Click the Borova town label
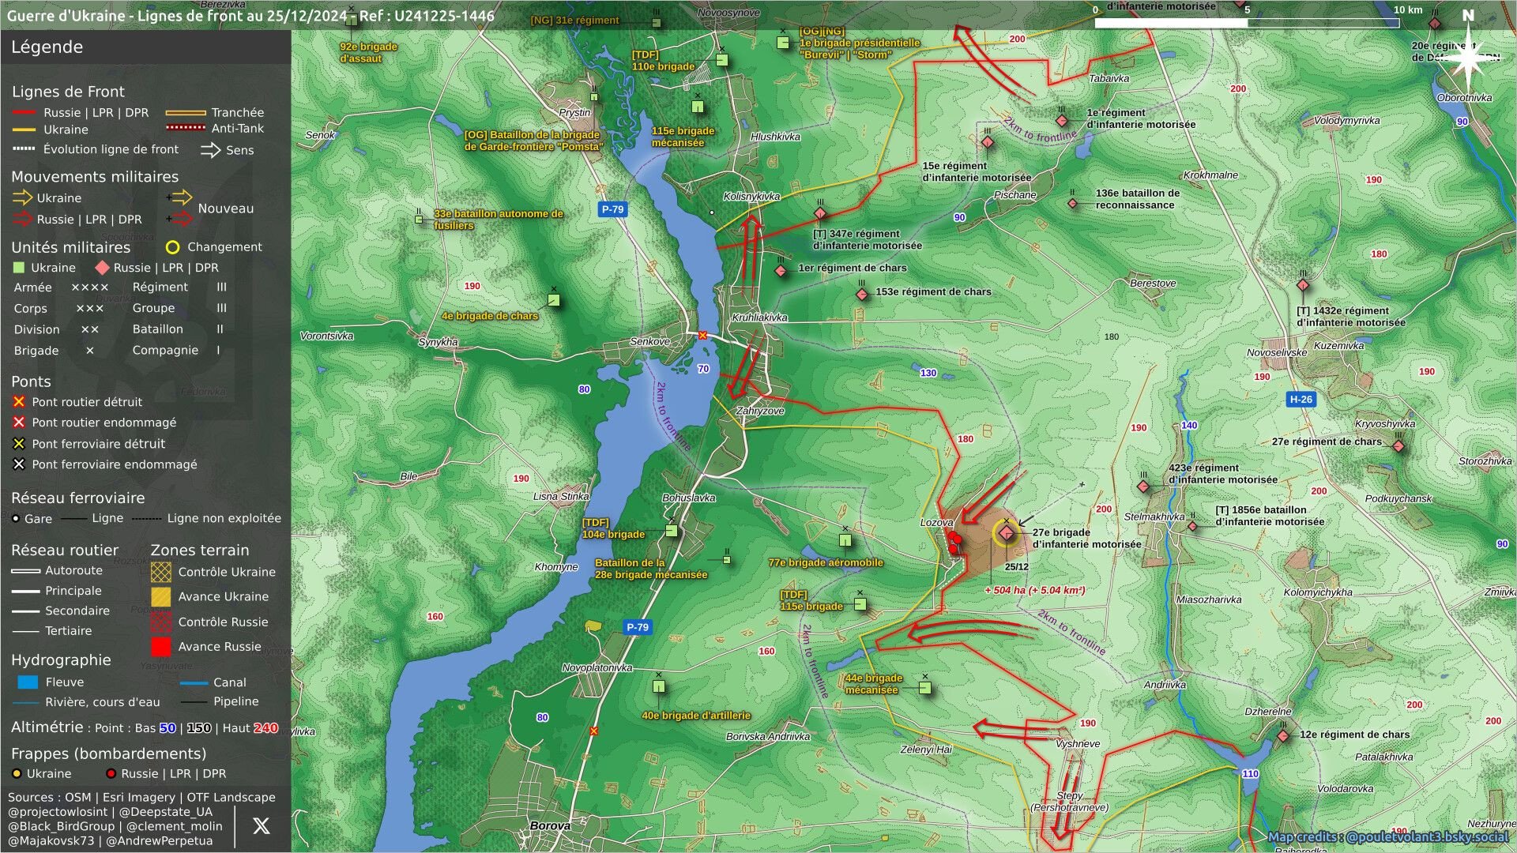The width and height of the screenshot is (1517, 853). point(550,826)
